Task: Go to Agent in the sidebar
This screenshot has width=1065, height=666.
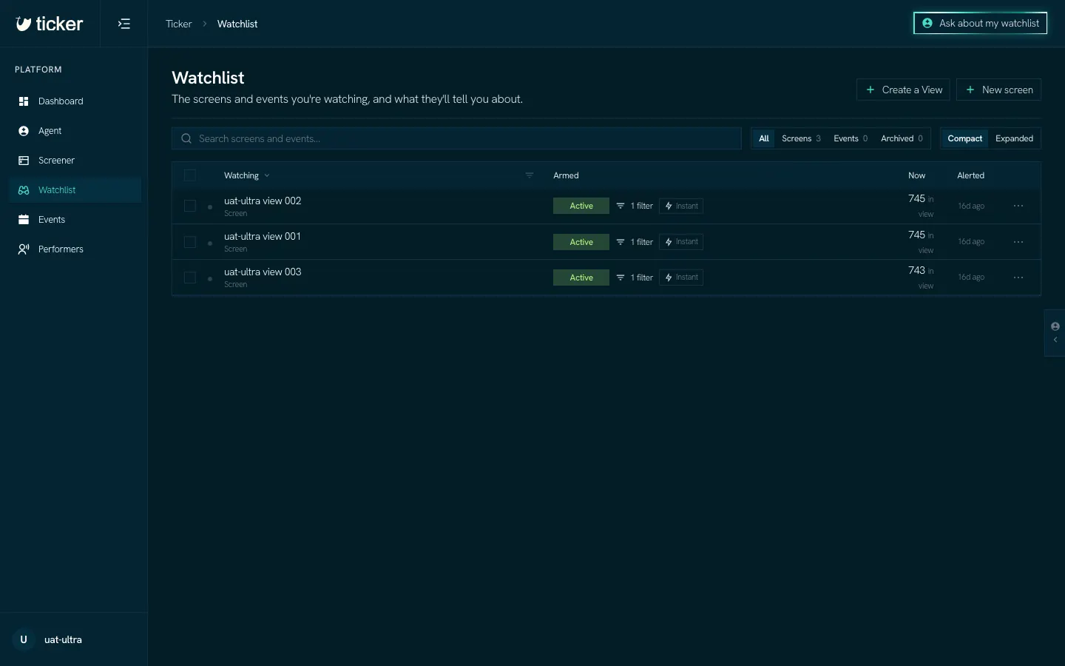Action: point(75,131)
